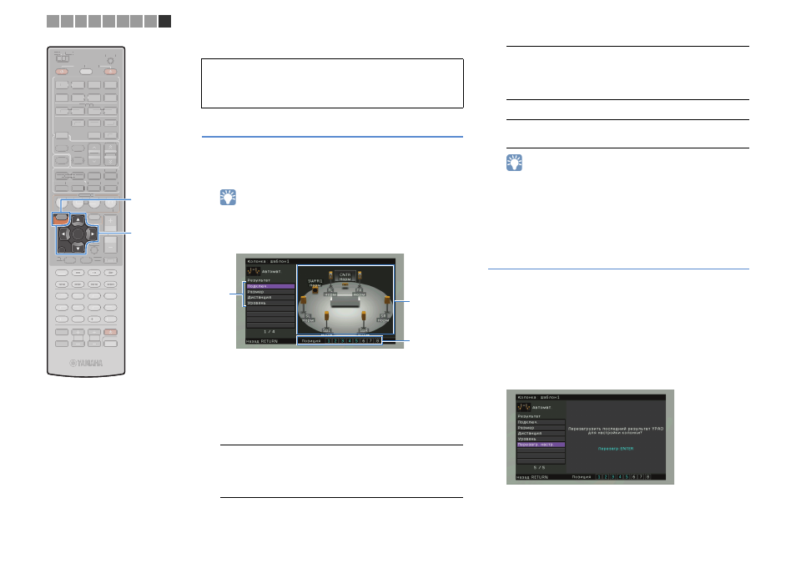Click 'Назад:RETURN' in the speaker layout screen
Image resolution: width=796 pixels, height=563 pixels.
(x=262, y=341)
